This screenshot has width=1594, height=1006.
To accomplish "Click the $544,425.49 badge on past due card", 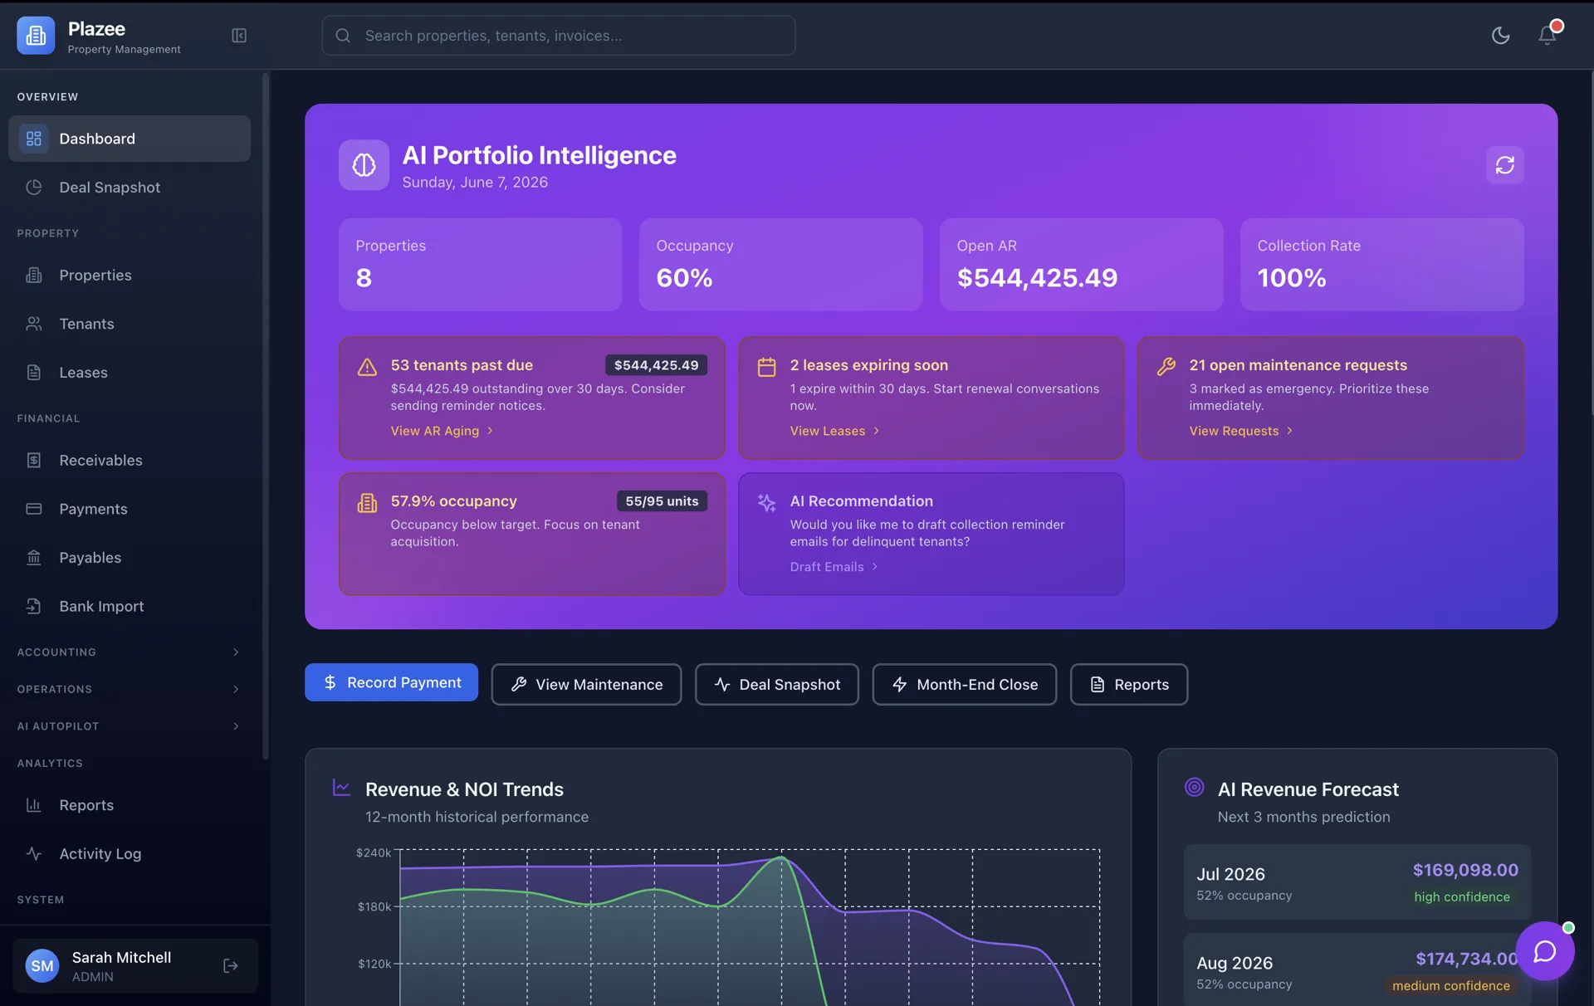I will coord(656,365).
